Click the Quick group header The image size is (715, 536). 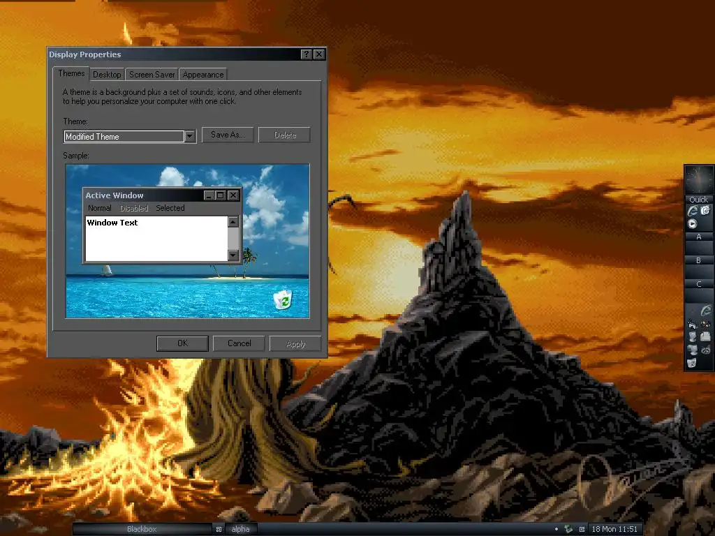click(x=699, y=200)
